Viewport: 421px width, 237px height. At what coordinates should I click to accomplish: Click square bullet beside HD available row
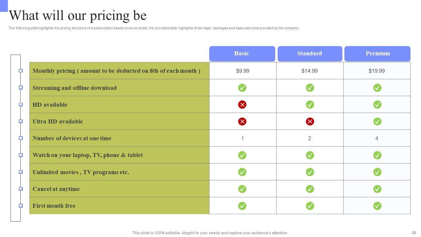21,104
